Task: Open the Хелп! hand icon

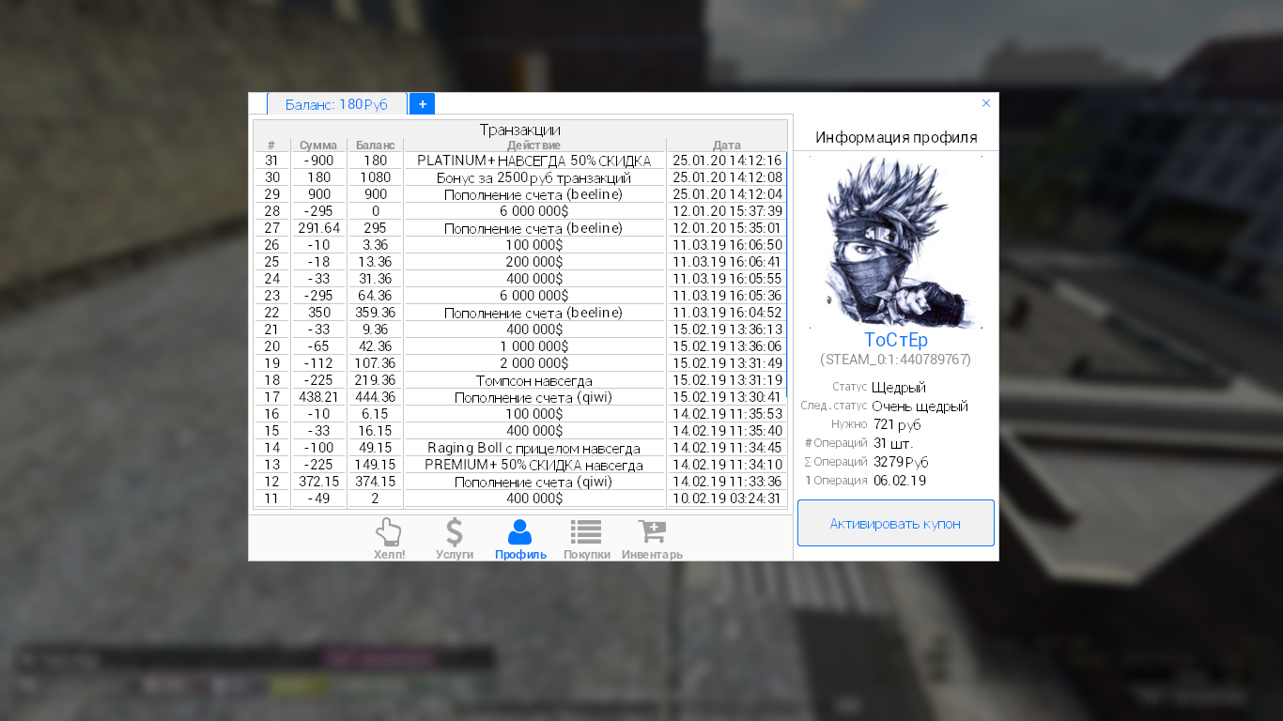Action: click(389, 538)
